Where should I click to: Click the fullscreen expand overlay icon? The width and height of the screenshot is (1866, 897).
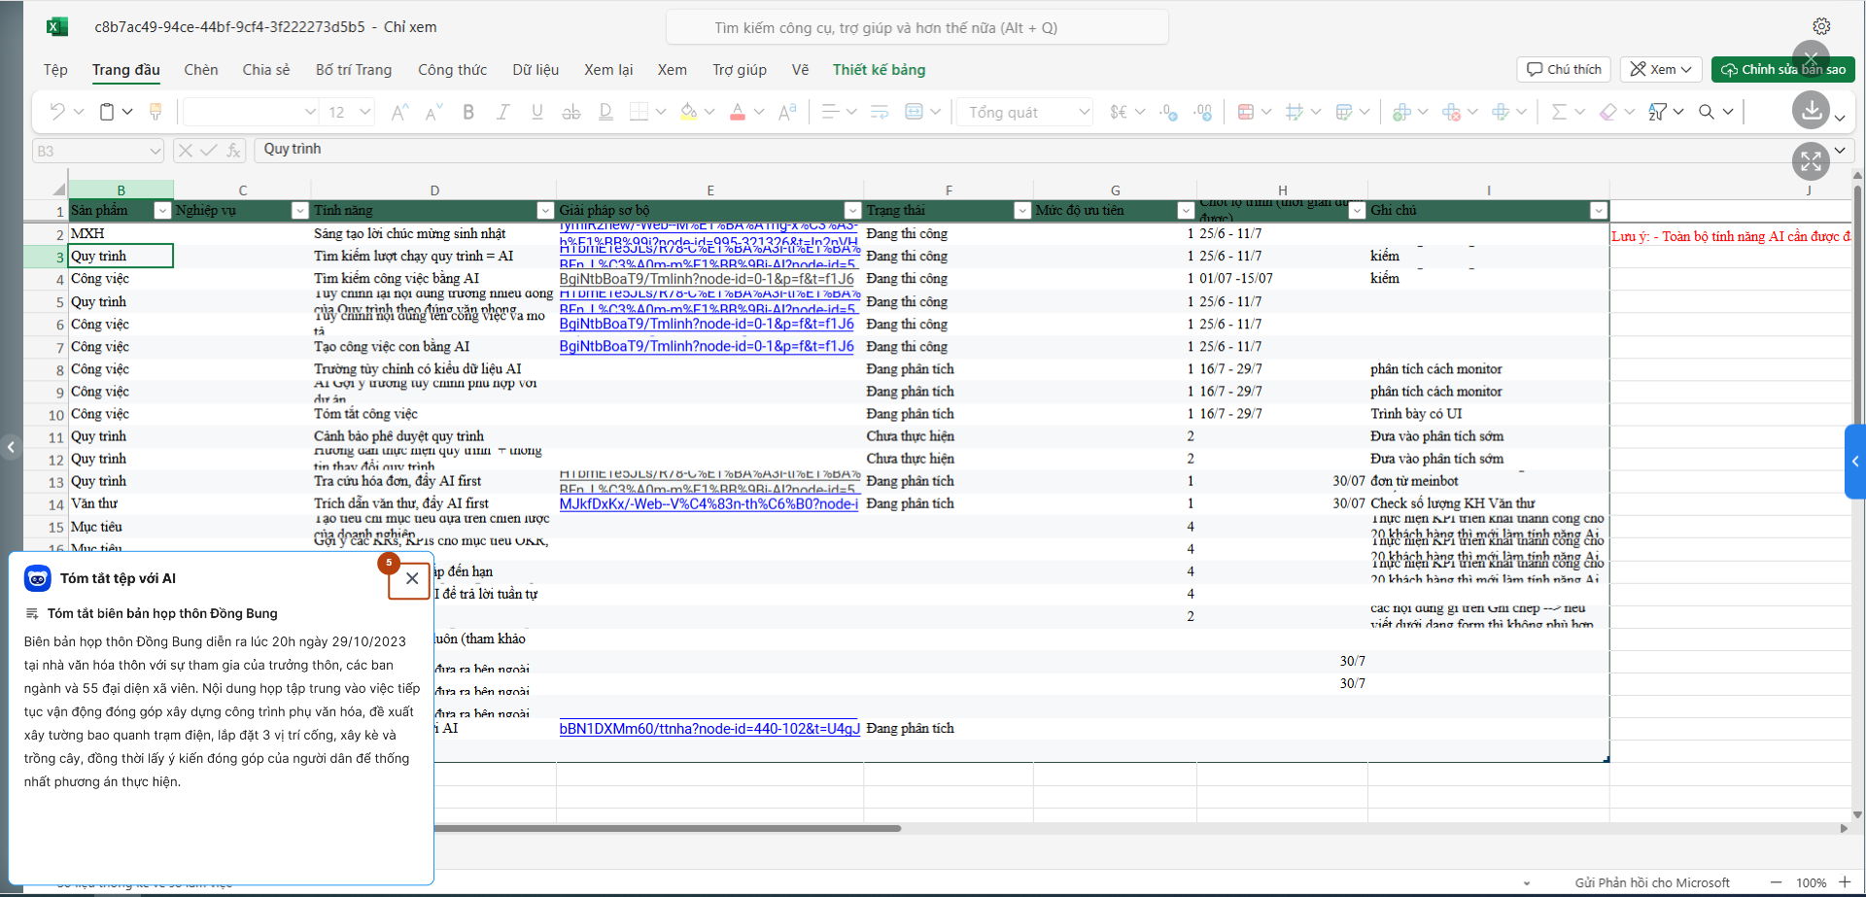1811,161
